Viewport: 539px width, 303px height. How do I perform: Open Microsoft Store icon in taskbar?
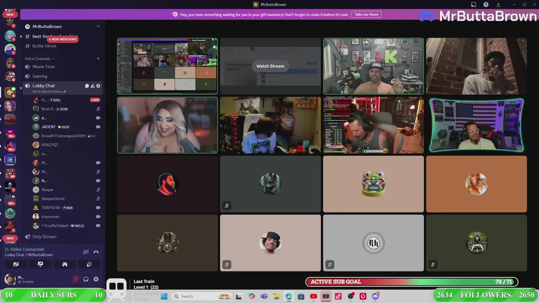301,296
